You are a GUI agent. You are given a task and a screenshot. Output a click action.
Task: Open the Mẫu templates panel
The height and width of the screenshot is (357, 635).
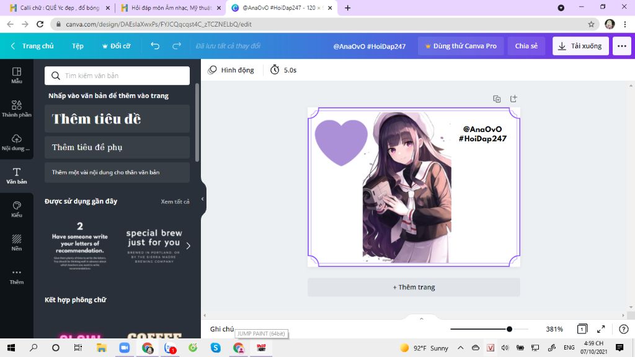[x=17, y=75]
